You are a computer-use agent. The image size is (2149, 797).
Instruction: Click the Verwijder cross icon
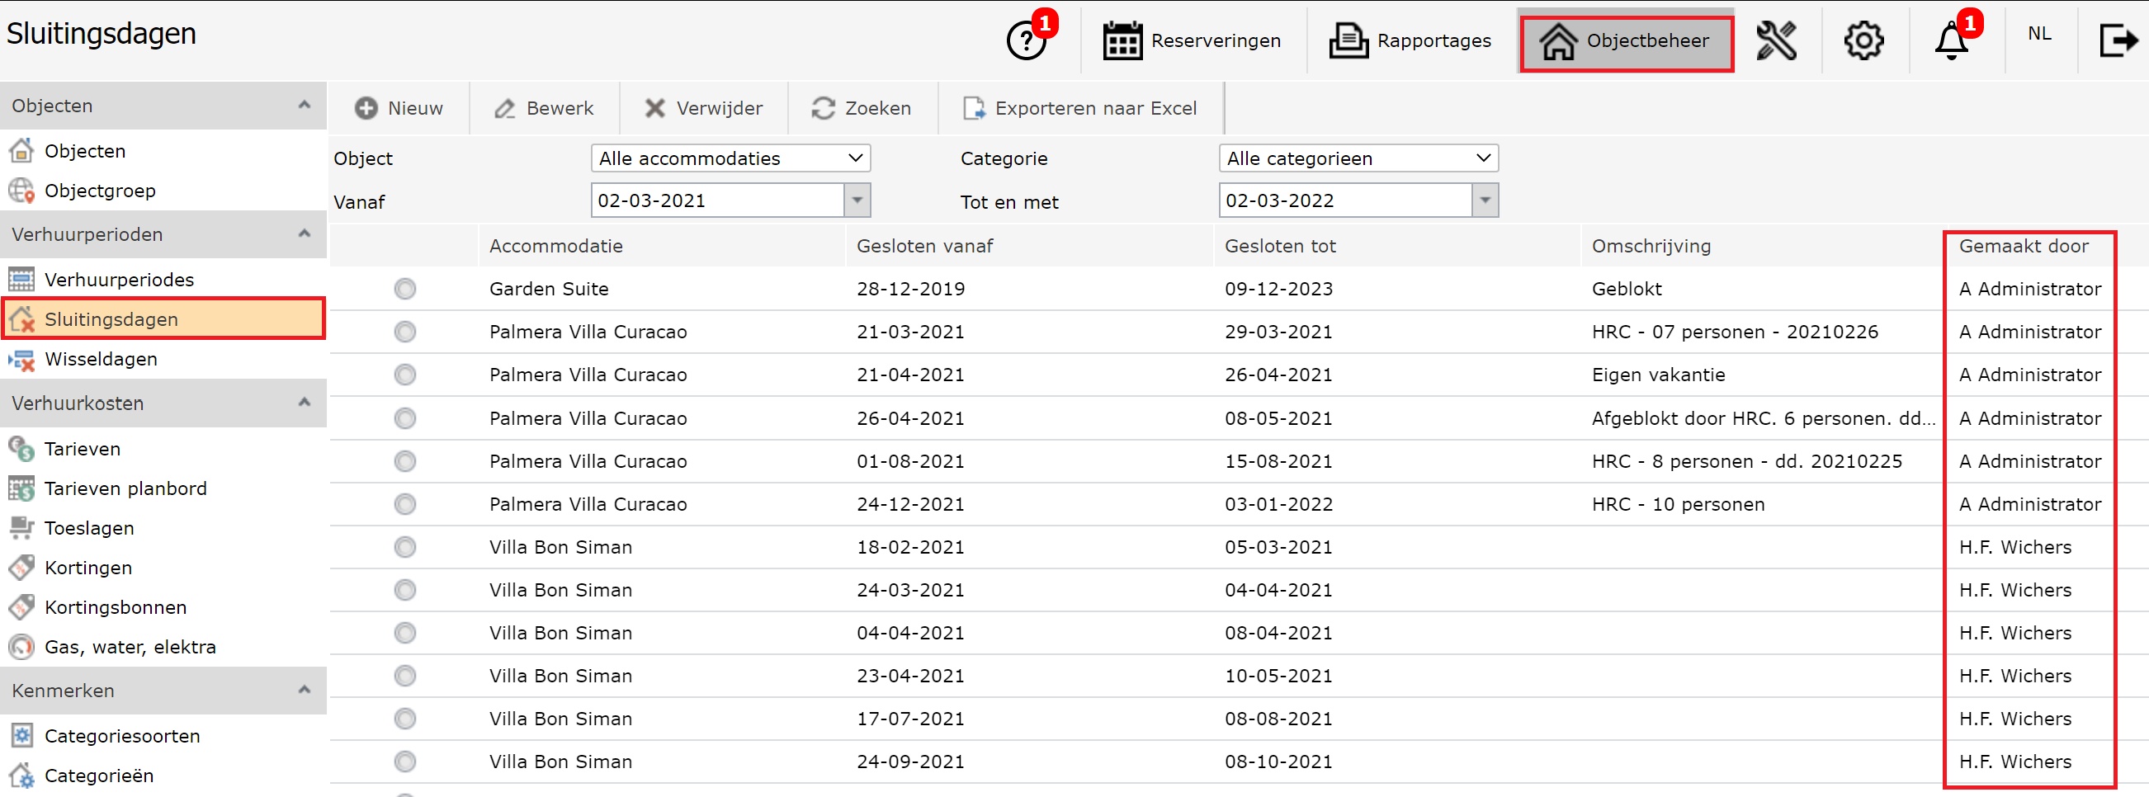pos(655,108)
